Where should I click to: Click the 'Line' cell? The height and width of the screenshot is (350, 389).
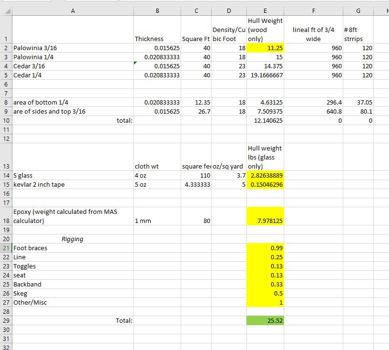tap(73, 257)
